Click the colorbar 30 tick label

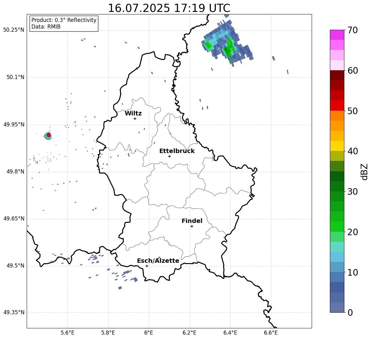(353, 192)
